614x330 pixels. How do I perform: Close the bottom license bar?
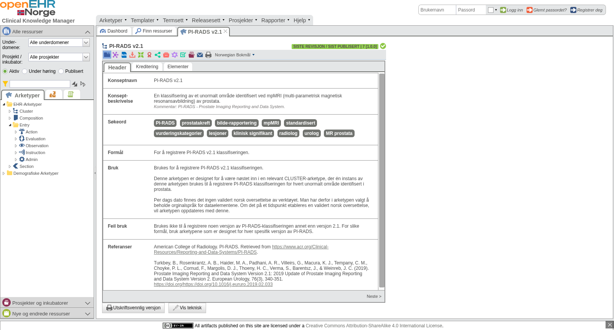(x=610, y=325)
